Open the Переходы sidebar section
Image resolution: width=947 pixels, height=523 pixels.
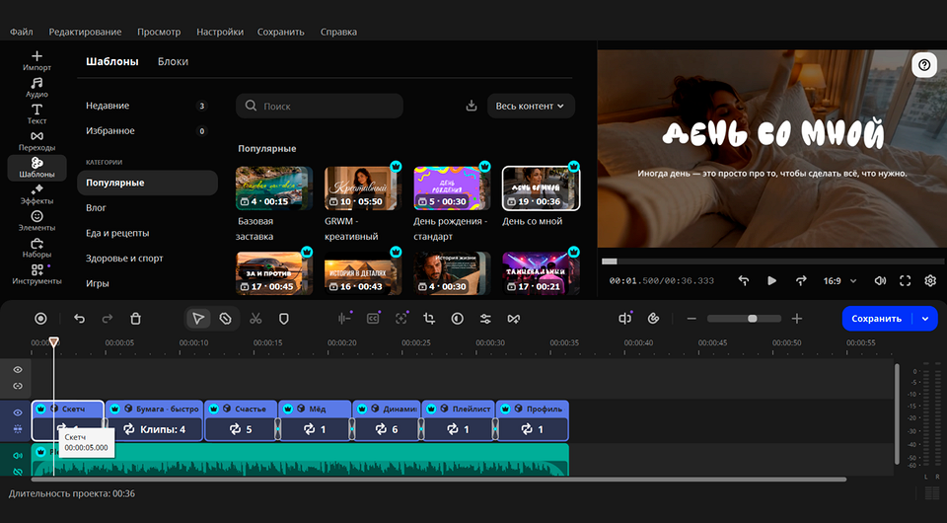(x=36, y=141)
